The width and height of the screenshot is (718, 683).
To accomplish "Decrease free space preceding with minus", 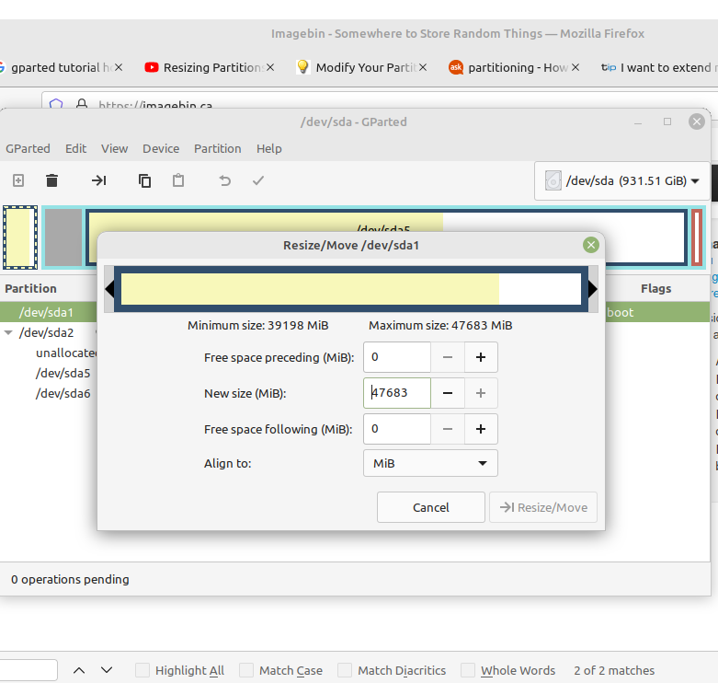I will pos(448,357).
